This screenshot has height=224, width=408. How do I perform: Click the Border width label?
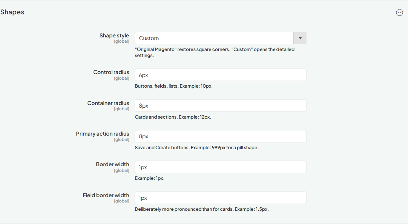tap(112, 164)
